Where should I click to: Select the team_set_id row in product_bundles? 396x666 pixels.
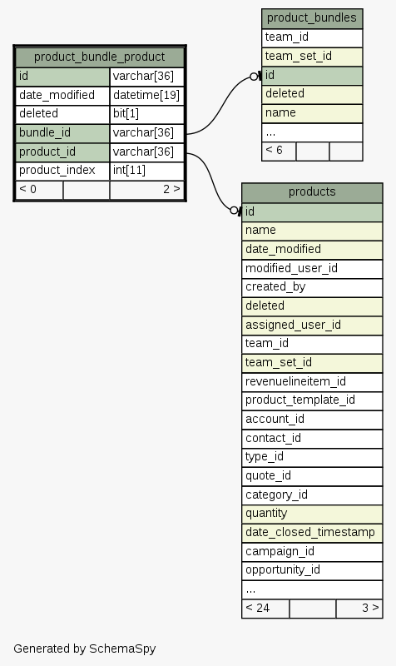312,57
